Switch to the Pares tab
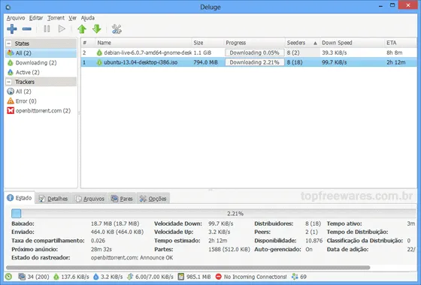This screenshot has height=285, width=421. [122, 199]
